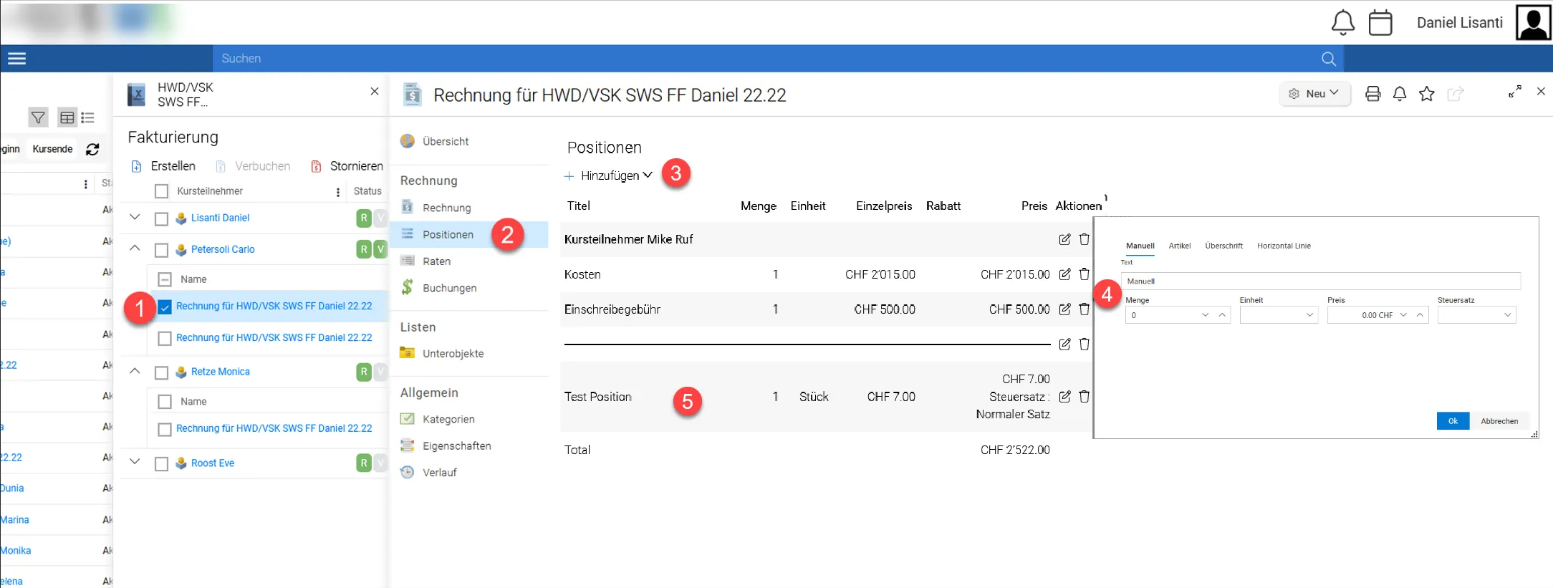Open Raten in the Rechnung menu
The height and width of the screenshot is (588, 1553).
click(436, 261)
